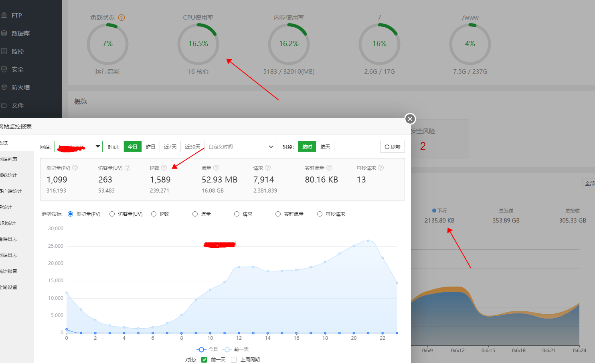Click help icon beside 浏览量(PV)

pyautogui.click(x=75, y=168)
